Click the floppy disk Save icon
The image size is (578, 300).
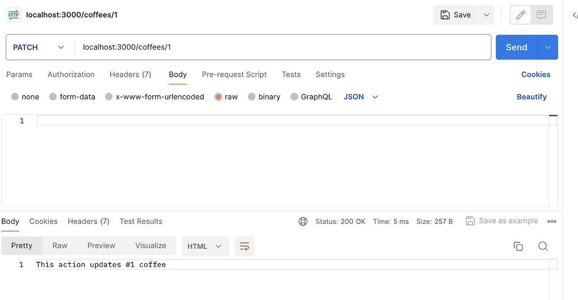[x=445, y=15]
